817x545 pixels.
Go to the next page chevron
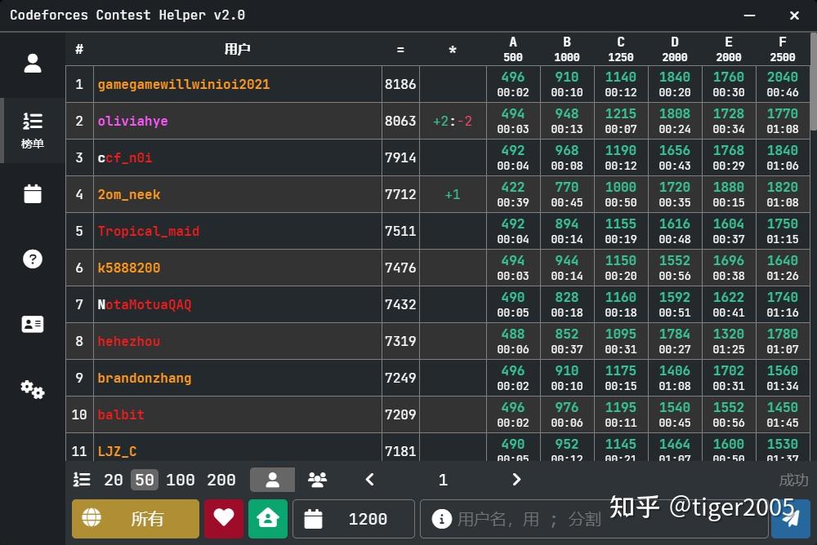[516, 480]
